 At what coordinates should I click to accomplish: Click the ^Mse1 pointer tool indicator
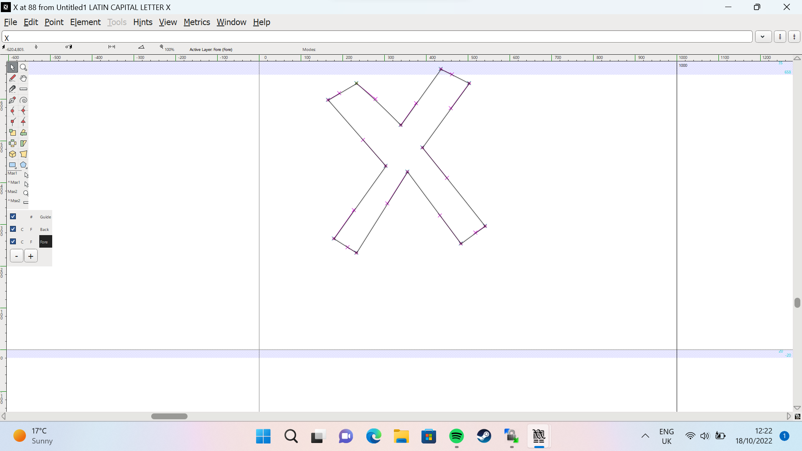(26, 184)
